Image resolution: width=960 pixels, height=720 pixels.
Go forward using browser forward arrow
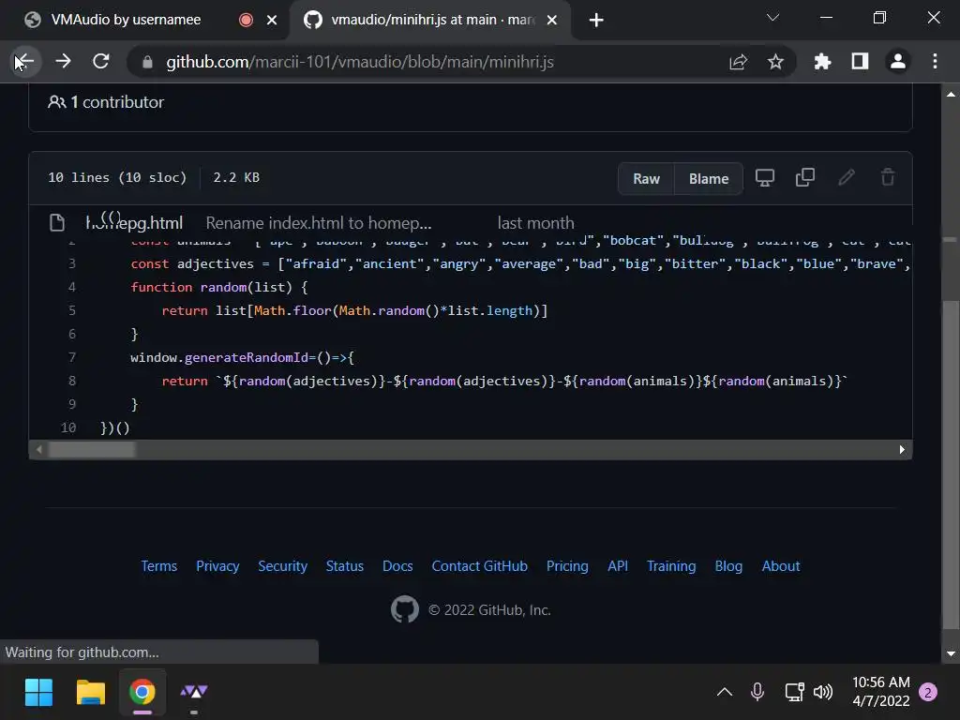[x=63, y=61]
